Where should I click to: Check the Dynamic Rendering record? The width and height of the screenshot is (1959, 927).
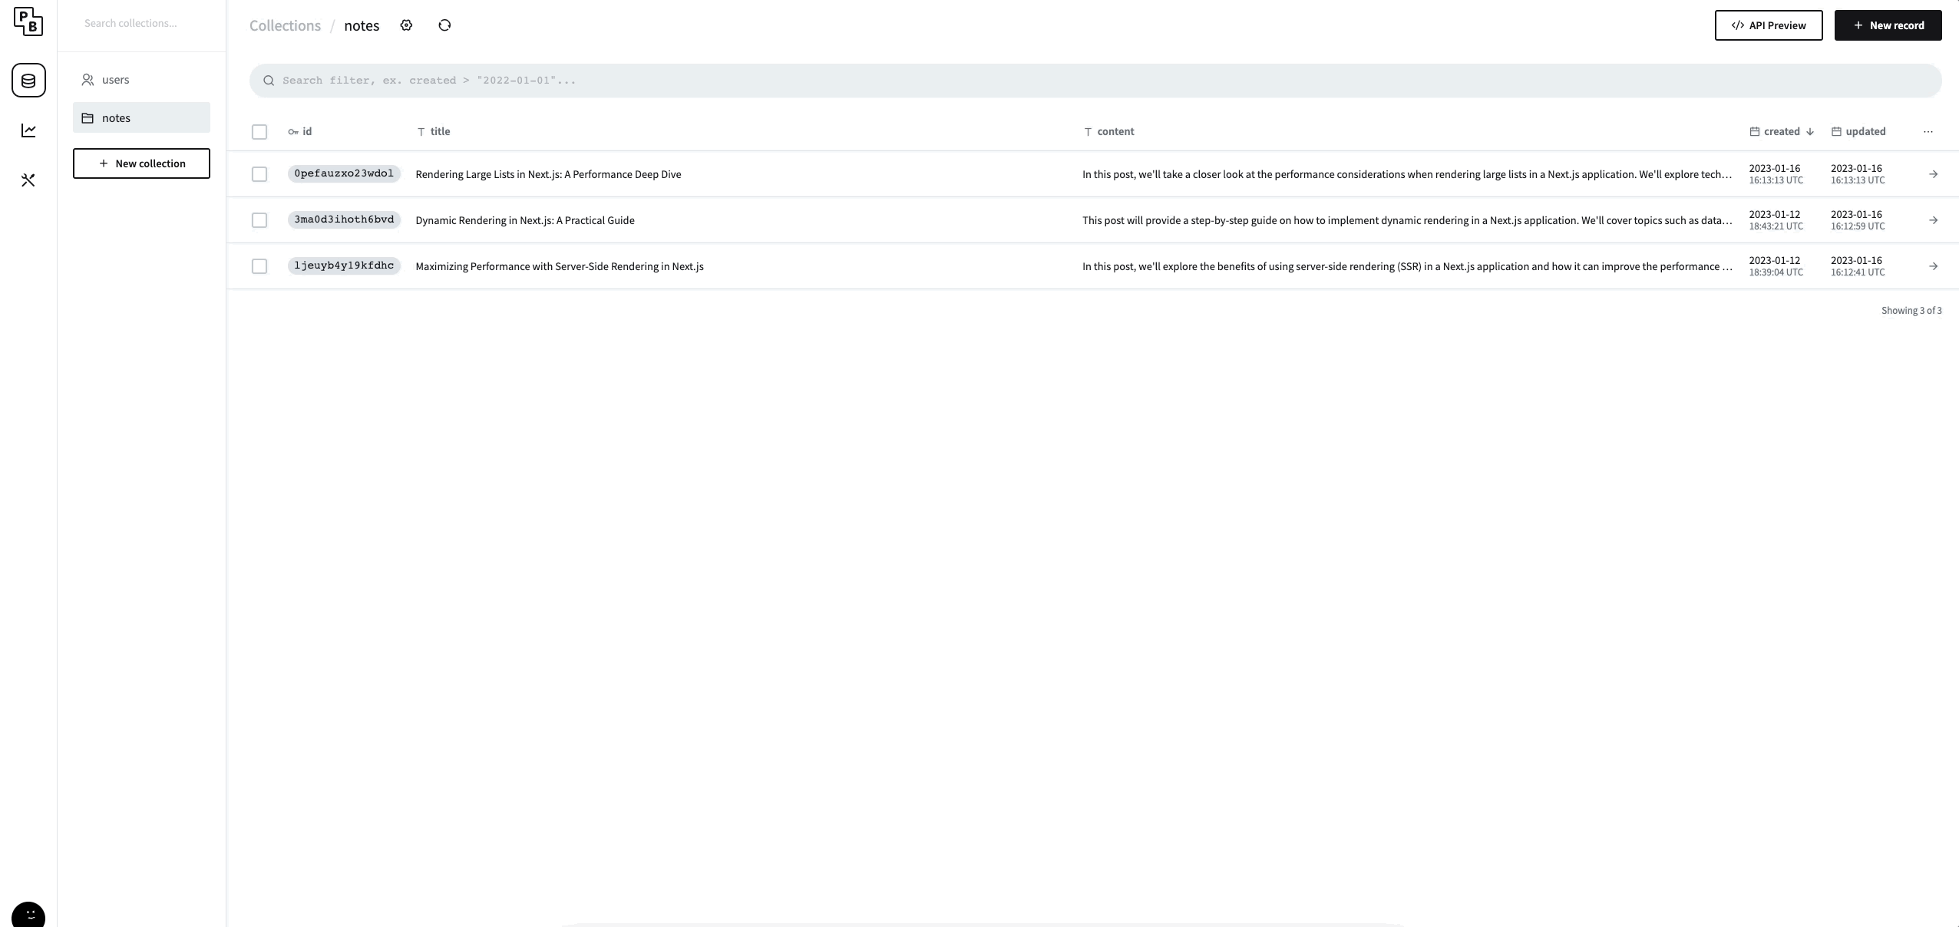259,220
